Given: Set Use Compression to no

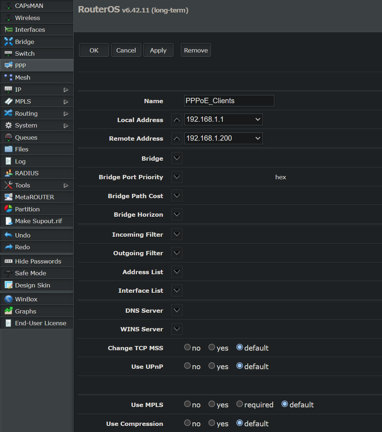Looking at the screenshot, I should 187,423.
